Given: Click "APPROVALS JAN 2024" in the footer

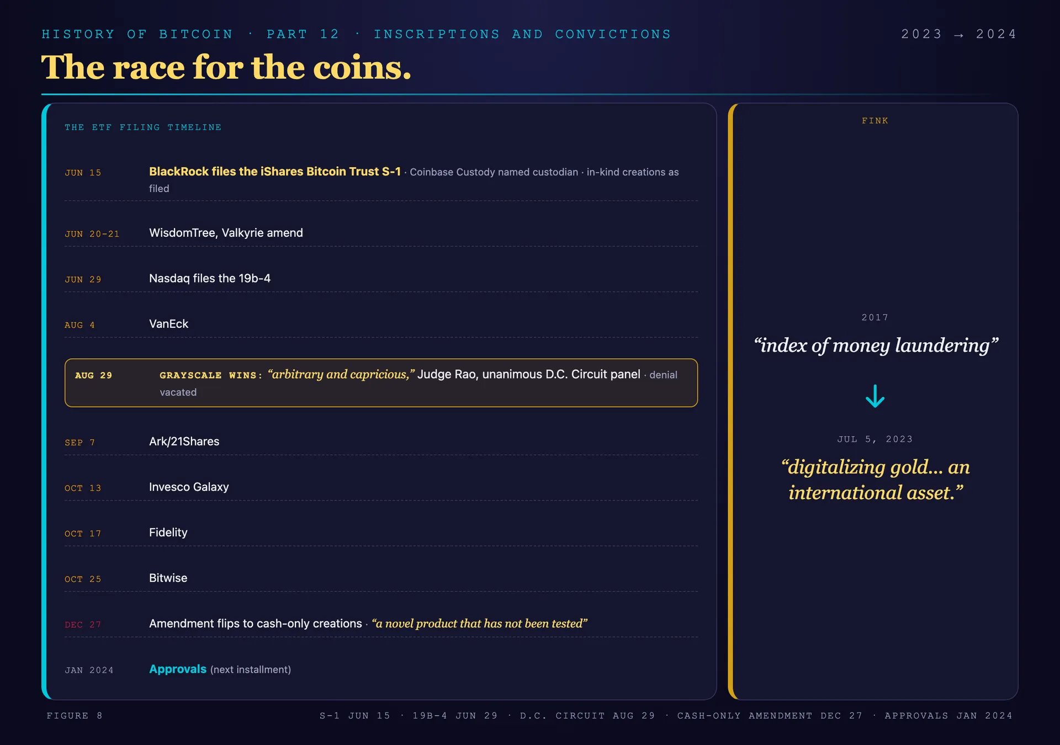Looking at the screenshot, I should (948, 716).
